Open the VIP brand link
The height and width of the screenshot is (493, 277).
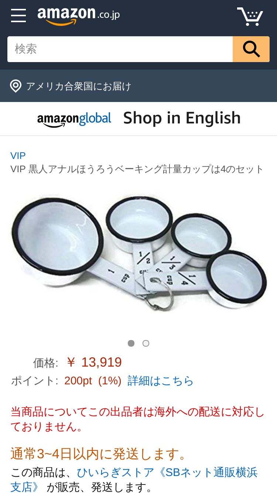(18, 156)
